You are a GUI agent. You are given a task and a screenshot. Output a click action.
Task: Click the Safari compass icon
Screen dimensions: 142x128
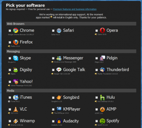[x=59, y=31]
